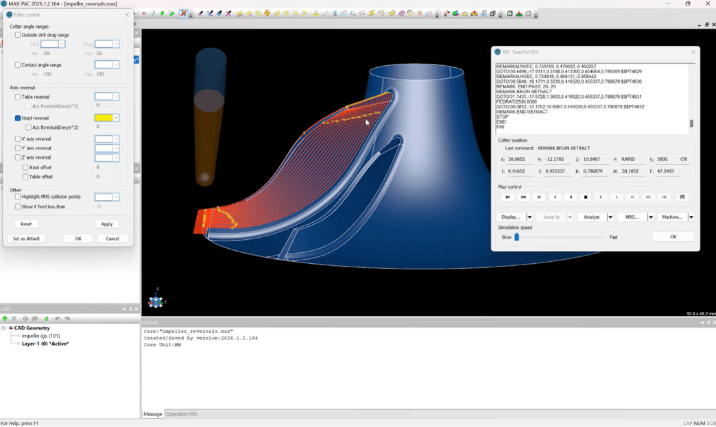Switch to the Message tab
716x427 pixels.
(152, 414)
